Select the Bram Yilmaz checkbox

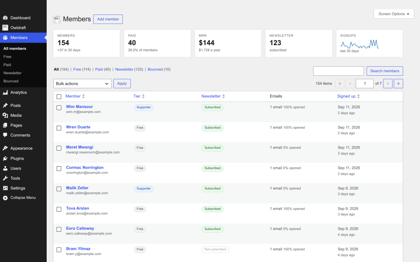tap(59, 250)
